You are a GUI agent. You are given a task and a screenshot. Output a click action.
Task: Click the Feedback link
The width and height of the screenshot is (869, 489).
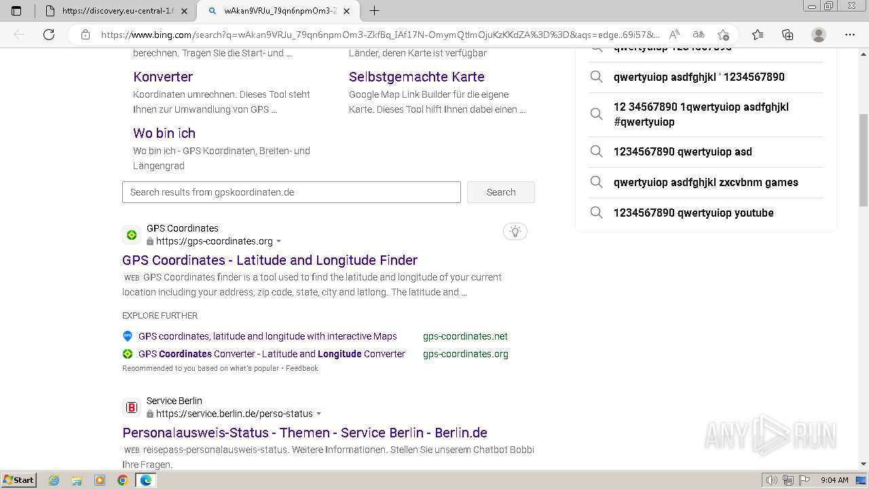[x=302, y=368]
